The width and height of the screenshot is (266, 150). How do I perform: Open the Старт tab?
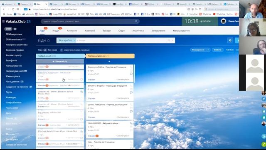click(x=121, y=31)
